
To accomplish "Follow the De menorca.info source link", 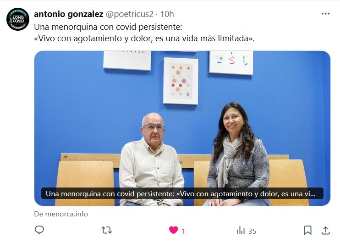I will coord(61,214).
